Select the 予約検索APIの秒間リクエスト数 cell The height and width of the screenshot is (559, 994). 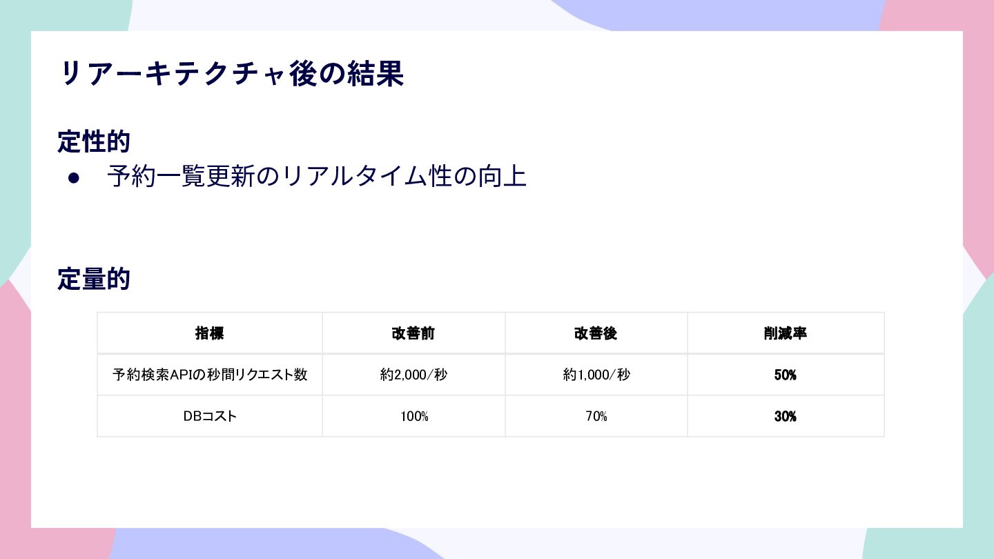[x=210, y=375]
